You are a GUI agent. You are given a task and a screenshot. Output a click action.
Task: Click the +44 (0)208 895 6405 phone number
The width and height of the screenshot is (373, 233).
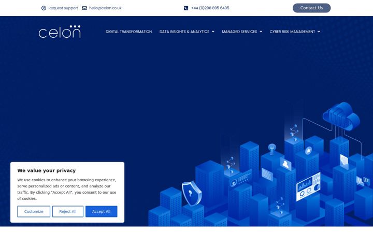pyautogui.click(x=210, y=8)
